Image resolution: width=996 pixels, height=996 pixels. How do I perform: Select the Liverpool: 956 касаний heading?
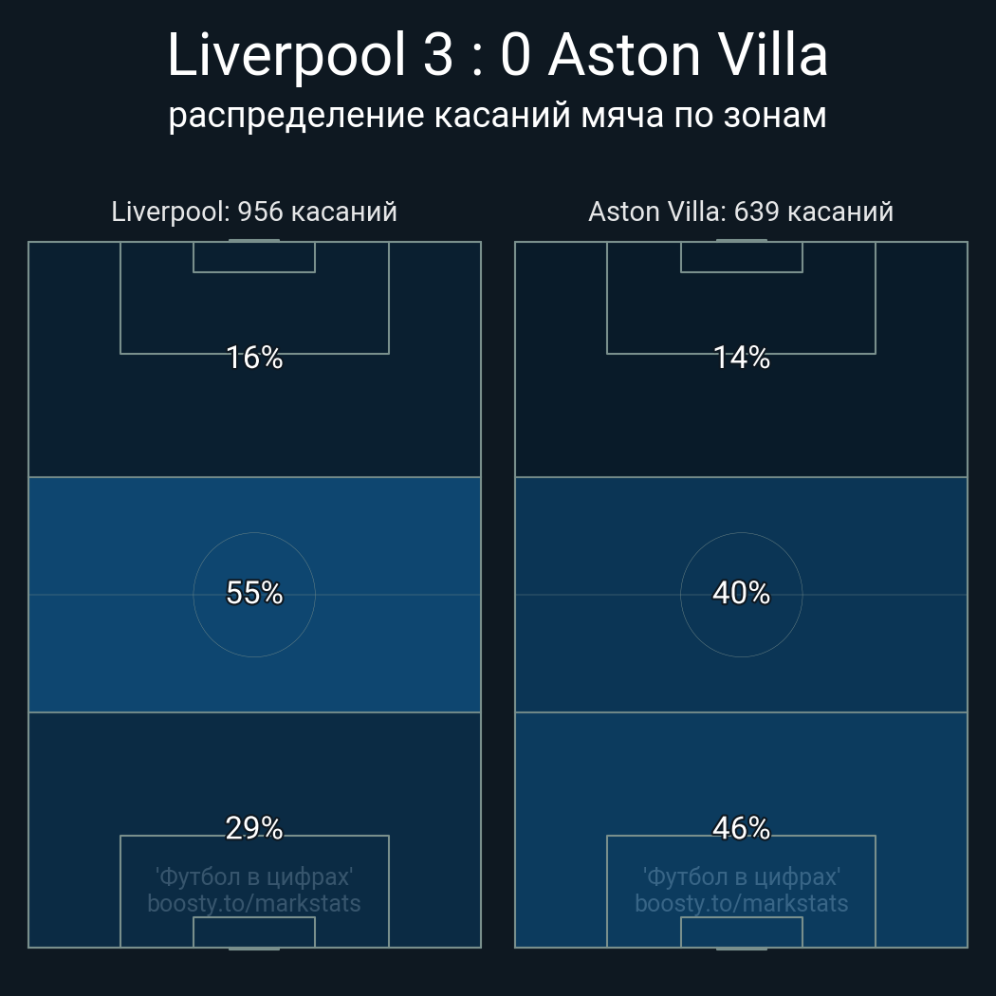[254, 212]
